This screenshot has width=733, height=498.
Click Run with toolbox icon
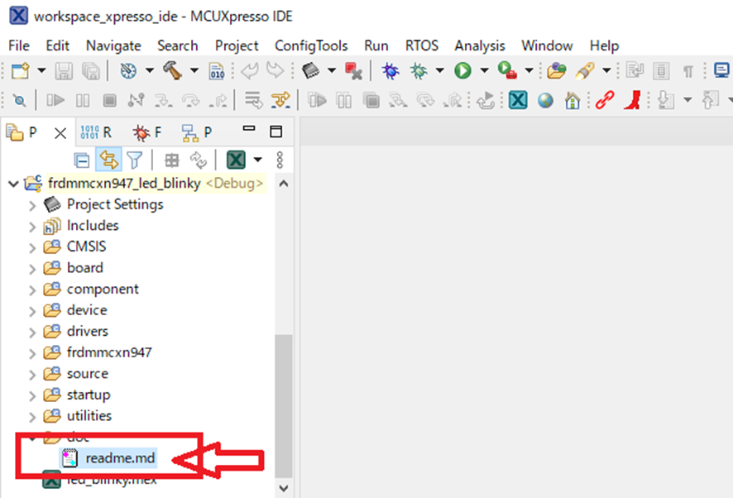[507, 70]
